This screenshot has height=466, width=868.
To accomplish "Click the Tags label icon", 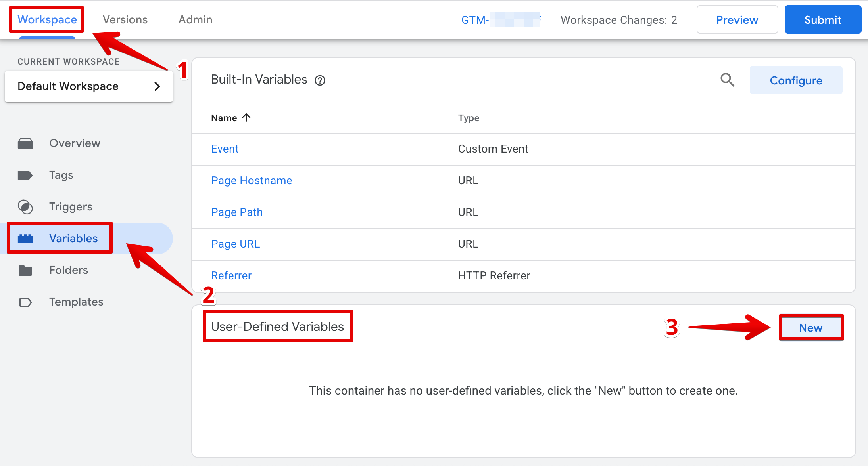I will pos(25,175).
